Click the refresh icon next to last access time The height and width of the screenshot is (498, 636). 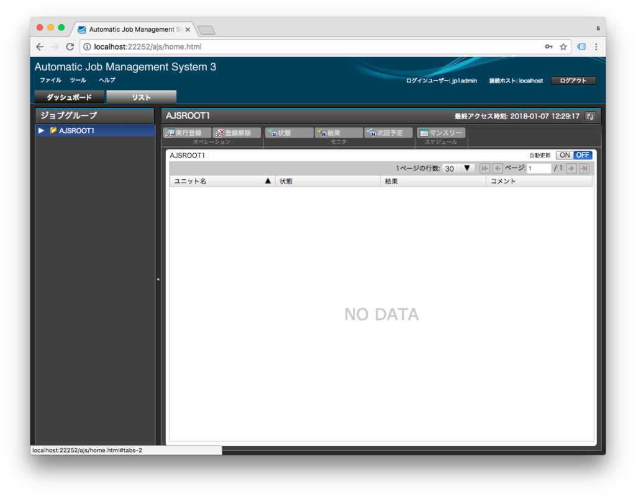pos(589,115)
